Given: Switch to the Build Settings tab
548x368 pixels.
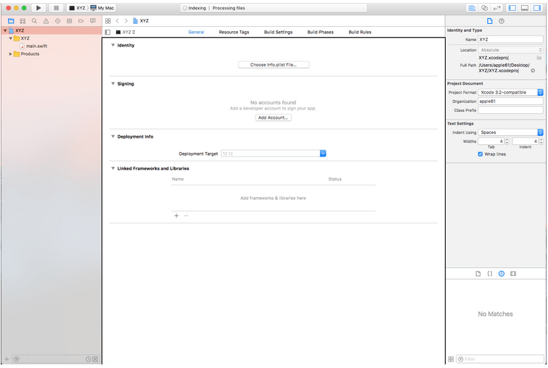Looking at the screenshot, I should tap(278, 32).
